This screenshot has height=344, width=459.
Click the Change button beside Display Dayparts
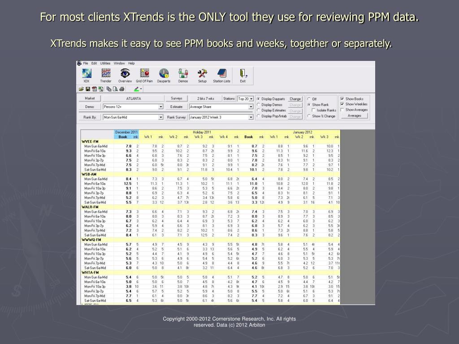click(295, 99)
